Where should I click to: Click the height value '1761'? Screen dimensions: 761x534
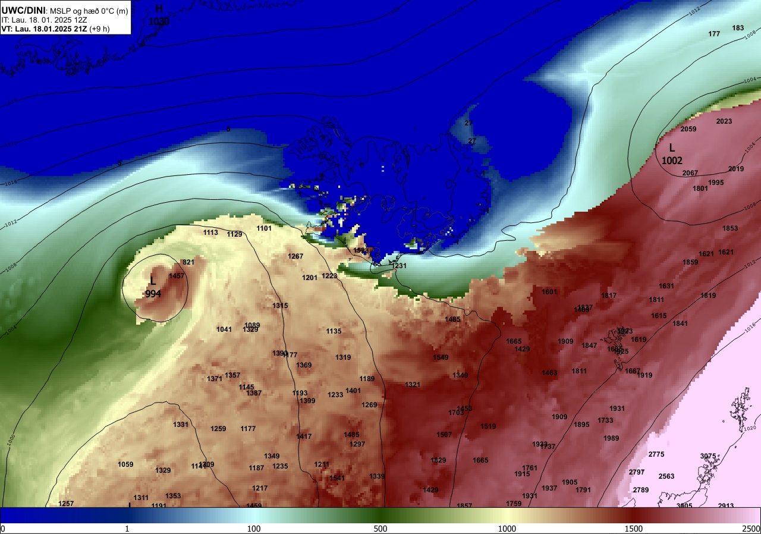pyautogui.click(x=529, y=468)
